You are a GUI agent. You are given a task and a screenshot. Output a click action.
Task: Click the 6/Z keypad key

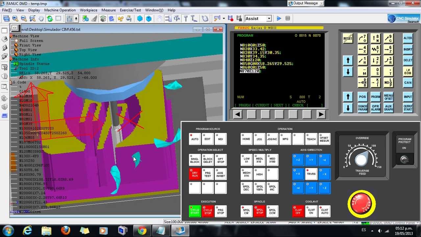(388, 49)
